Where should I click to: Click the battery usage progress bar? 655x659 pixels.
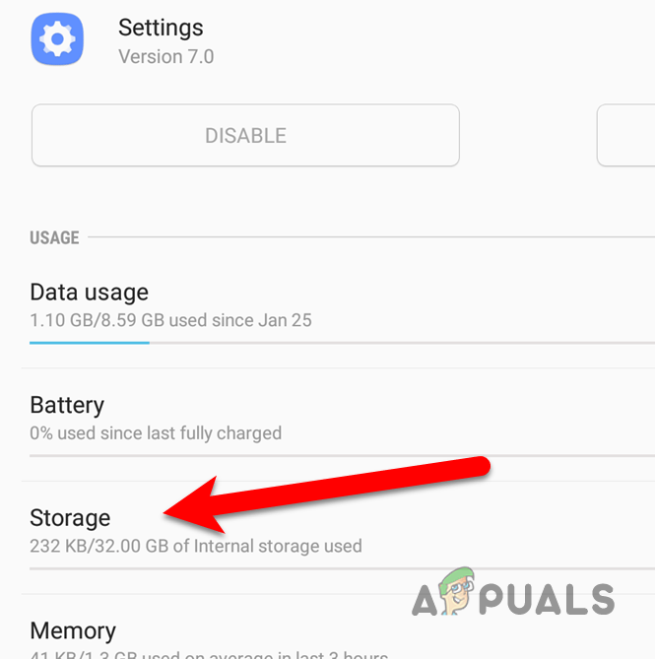point(342,455)
